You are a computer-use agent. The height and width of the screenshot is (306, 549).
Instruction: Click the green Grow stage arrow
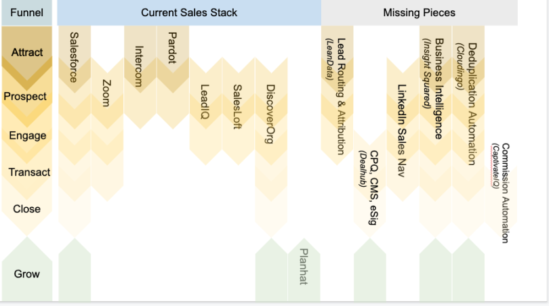click(27, 269)
